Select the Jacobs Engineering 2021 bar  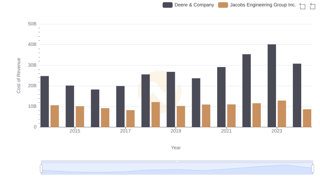click(232, 116)
